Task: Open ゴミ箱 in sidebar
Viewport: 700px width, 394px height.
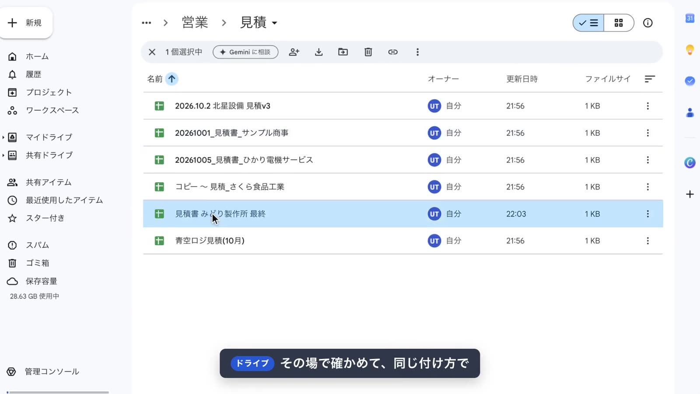Action: (29, 263)
